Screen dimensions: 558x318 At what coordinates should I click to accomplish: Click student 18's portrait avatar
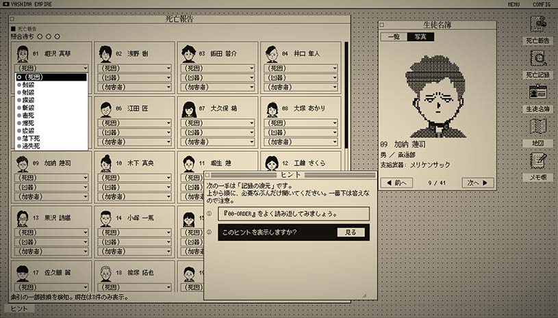click(x=105, y=274)
